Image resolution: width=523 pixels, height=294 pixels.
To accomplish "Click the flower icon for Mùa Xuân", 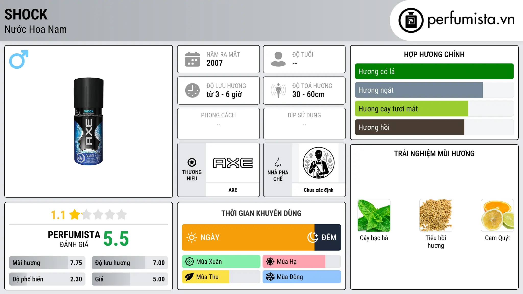I will [x=189, y=262].
